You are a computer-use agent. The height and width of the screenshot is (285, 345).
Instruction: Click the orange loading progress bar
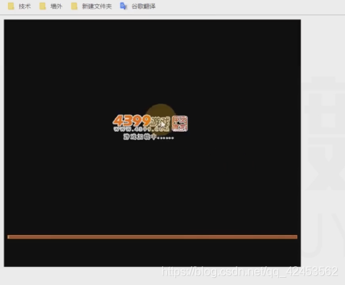pyautogui.click(x=153, y=237)
